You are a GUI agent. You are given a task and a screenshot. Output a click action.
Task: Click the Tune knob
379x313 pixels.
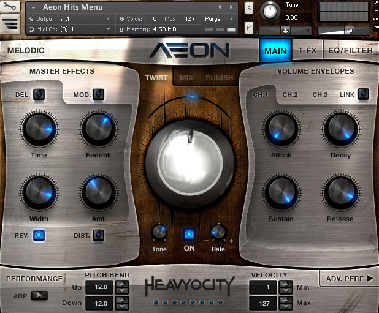point(269,11)
